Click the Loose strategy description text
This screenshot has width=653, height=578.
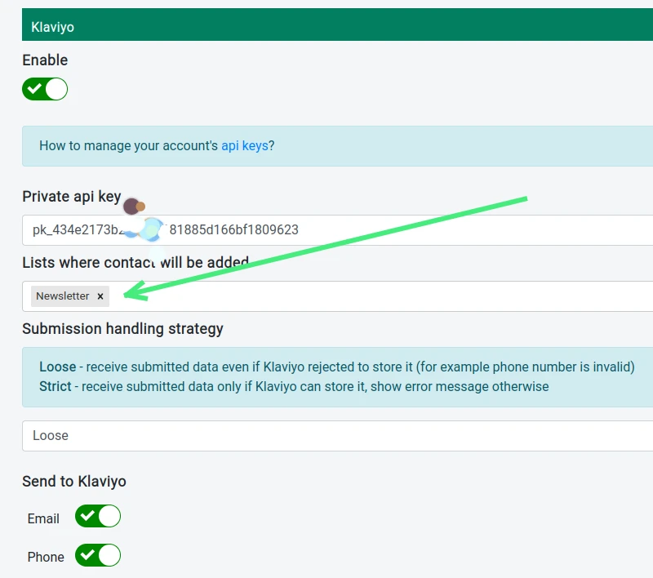(337, 367)
